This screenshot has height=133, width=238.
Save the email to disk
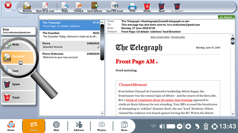pyautogui.click(x=115, y=7)
